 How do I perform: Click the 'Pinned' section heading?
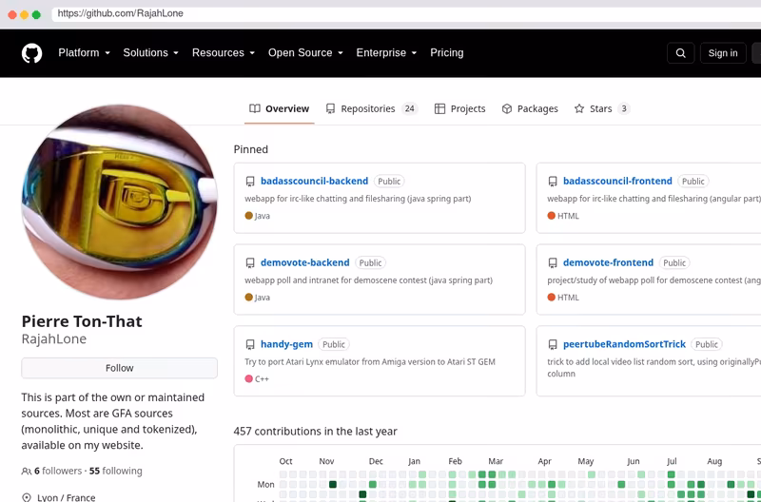pos(251,149)
